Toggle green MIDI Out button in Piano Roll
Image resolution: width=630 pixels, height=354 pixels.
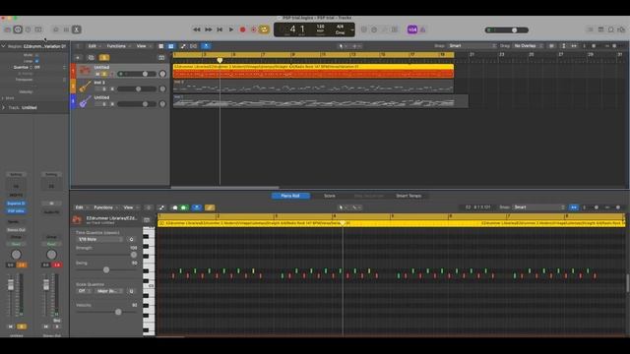tap(184, 207)
